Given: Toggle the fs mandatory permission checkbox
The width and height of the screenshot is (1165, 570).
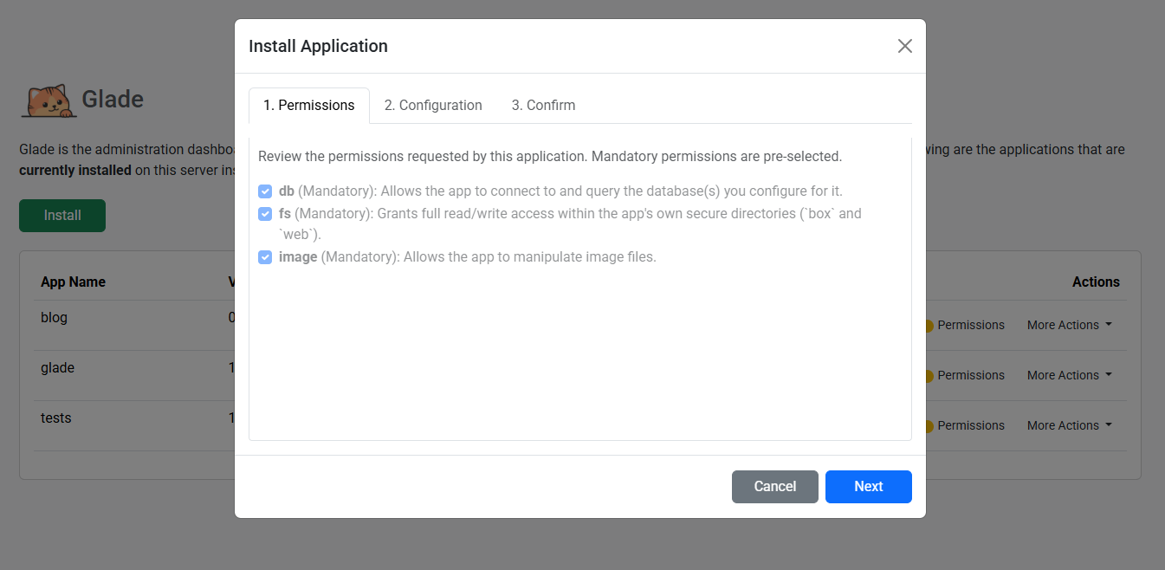Looking at the screenshot, I should [x=265, y=214].
